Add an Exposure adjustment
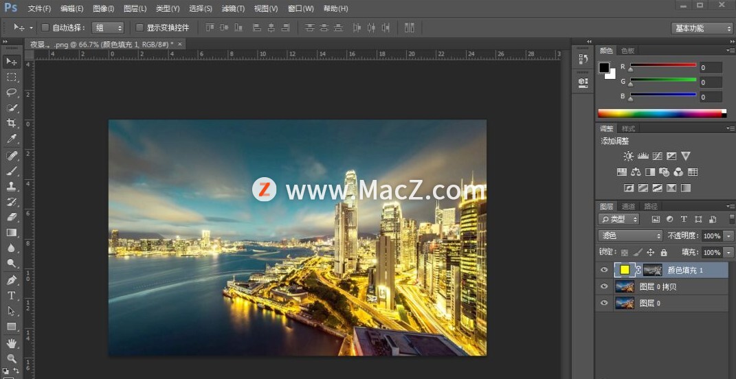Image resolution: width=736 pixels, height=379 pixels. coord(671,156)
